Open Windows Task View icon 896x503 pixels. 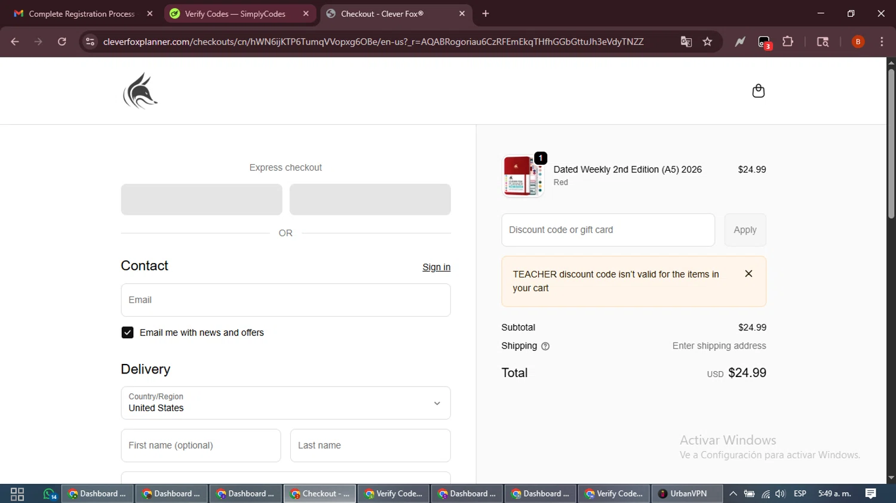tap(17, 494)
